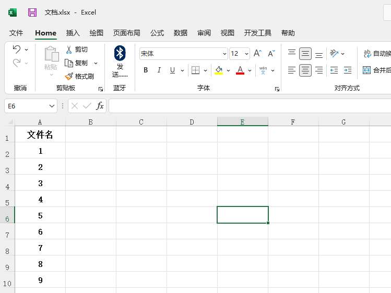
Task: Increase indent icon
Action: (x=348, y=70)
